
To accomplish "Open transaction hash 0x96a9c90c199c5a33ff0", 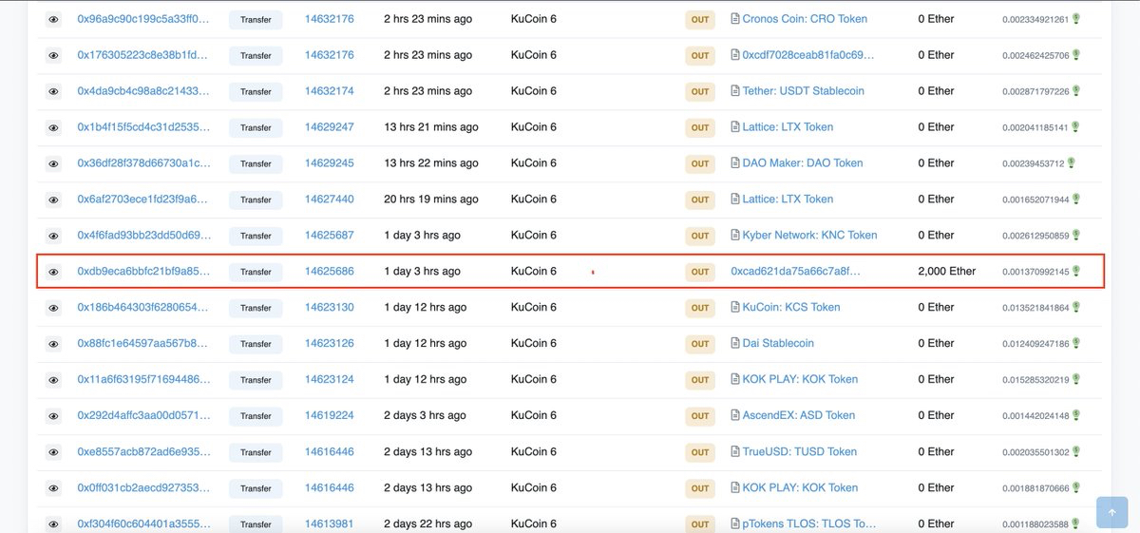I will pyautogui.click(x=143, y=19).
